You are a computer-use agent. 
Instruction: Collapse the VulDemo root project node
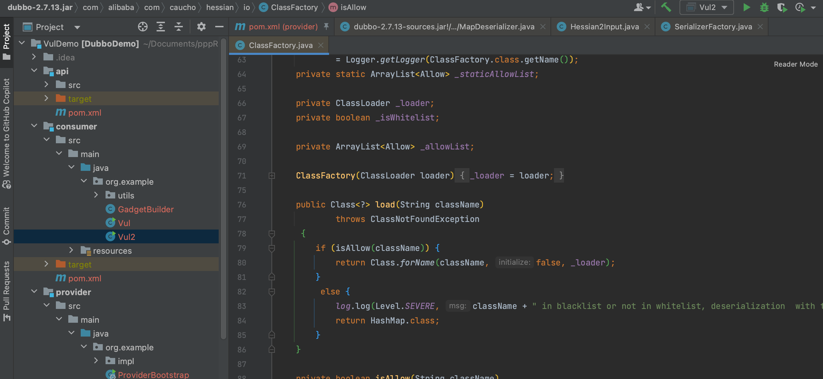[22, 43]
